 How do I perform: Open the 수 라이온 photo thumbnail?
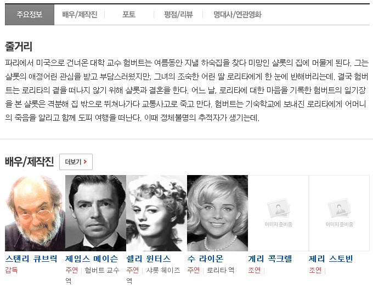tap(217, 213)
